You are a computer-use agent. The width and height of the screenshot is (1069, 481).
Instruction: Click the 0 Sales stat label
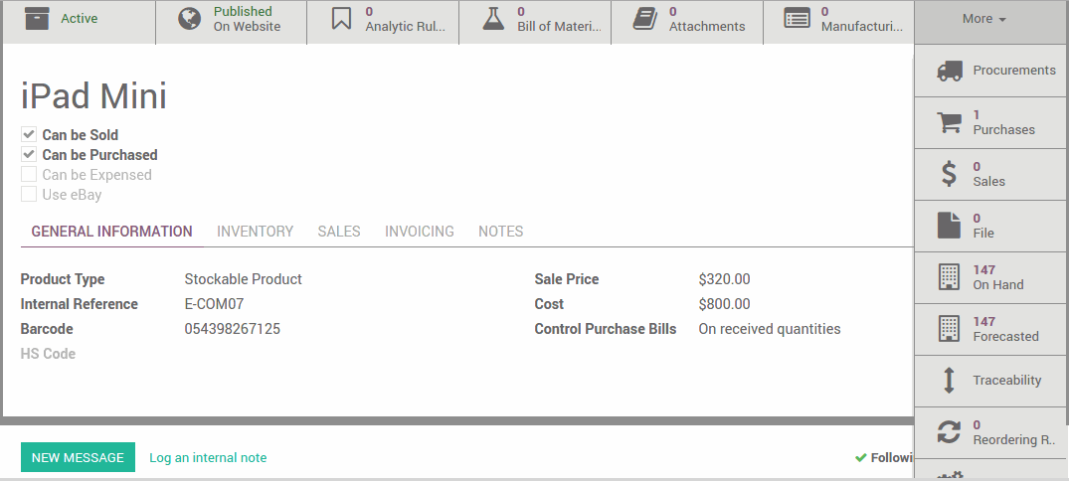click(x=989, y=174)
